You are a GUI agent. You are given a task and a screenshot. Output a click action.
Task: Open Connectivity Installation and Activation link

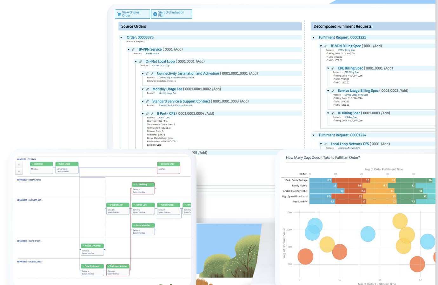point(188,73)
